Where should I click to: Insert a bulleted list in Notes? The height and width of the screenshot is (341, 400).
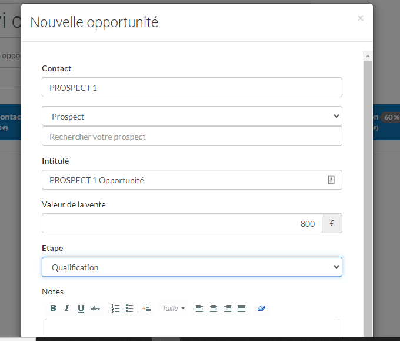coord(129,308)
